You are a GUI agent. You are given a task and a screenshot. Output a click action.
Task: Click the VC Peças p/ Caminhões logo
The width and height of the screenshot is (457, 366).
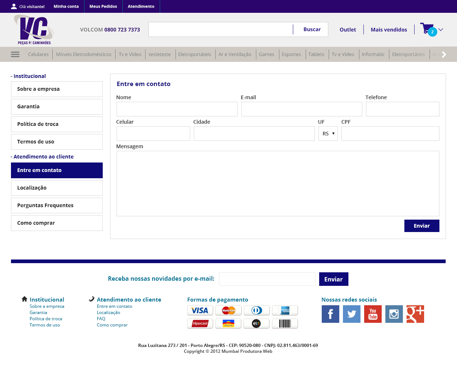(x=34, y=30)
